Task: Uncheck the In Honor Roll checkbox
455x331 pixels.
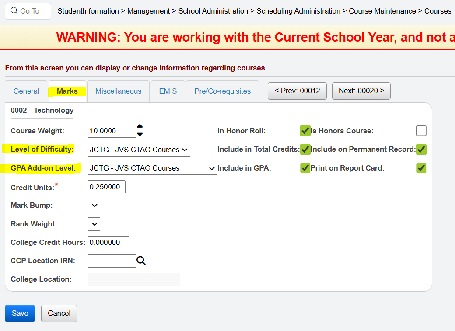Action: coord(305,131)
